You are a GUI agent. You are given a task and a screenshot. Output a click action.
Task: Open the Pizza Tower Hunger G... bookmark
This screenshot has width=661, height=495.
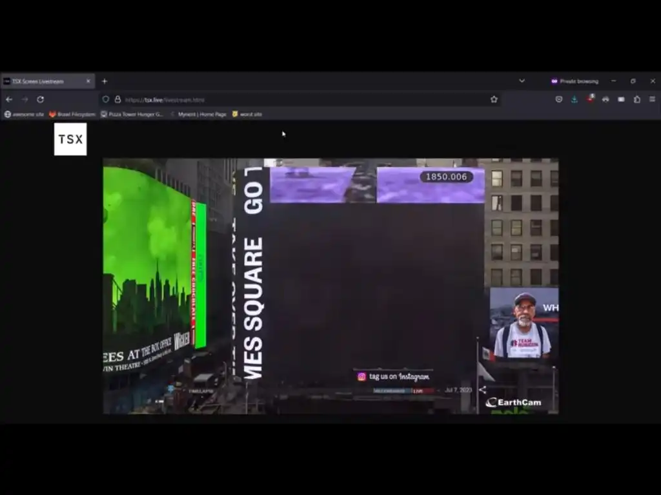coord(132,114)
